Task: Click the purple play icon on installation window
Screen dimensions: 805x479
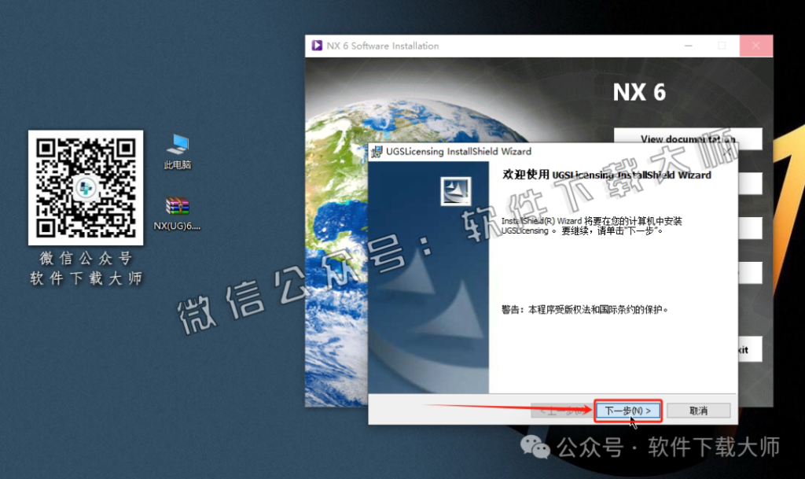Action: click(318, 46)
